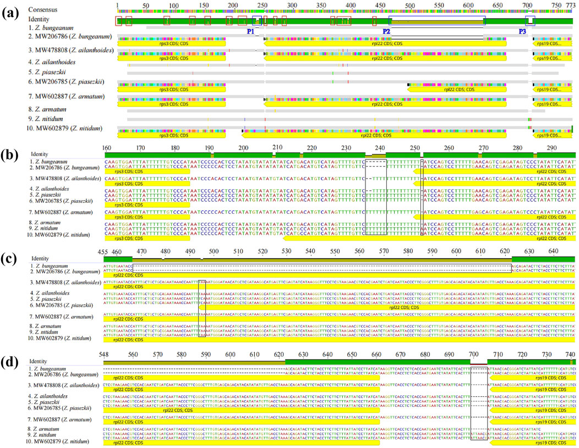Click position 455 on panel (c) ruler
Screen dimensions: 579x448
[x=103, y=252]
